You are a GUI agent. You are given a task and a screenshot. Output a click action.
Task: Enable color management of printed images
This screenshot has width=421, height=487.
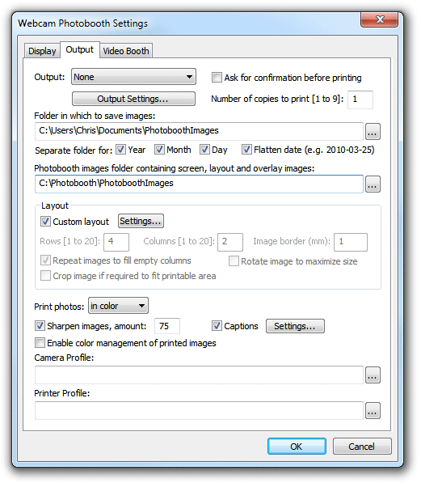40,343
